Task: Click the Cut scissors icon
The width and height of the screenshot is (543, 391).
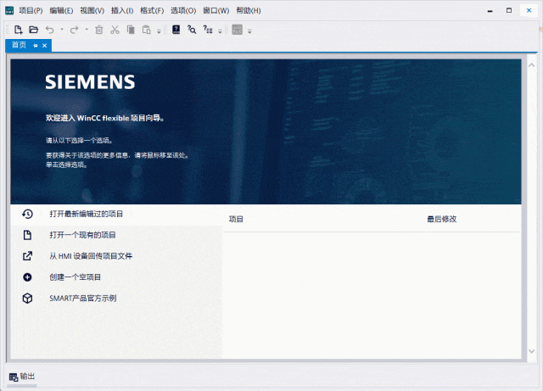Action: [115, 30]
